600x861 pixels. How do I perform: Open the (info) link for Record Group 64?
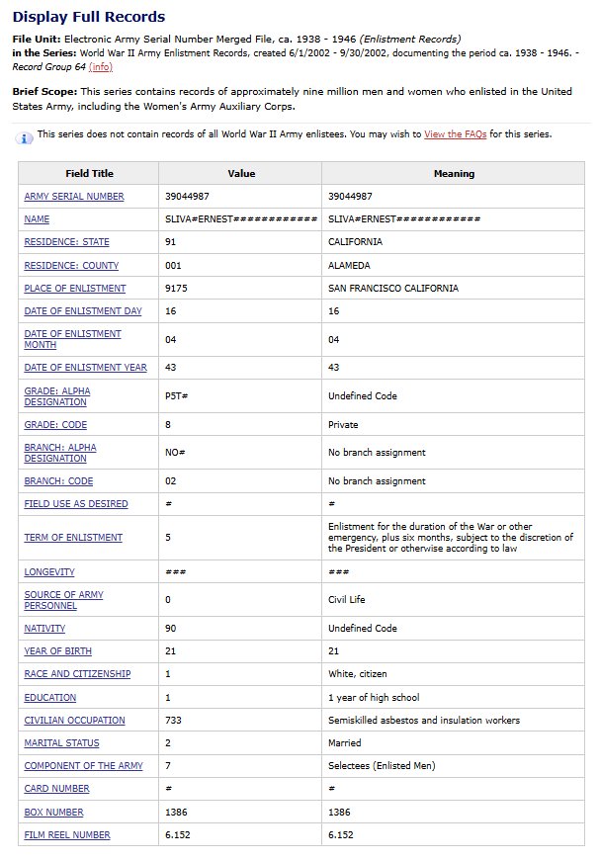click(x=100, y=67)
